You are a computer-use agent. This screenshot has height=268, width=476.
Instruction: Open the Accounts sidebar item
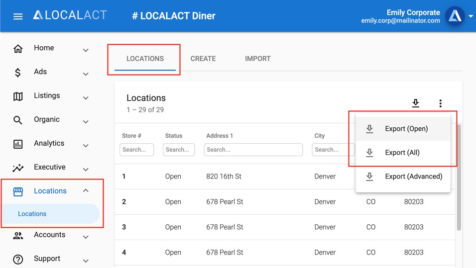[49, 235]
